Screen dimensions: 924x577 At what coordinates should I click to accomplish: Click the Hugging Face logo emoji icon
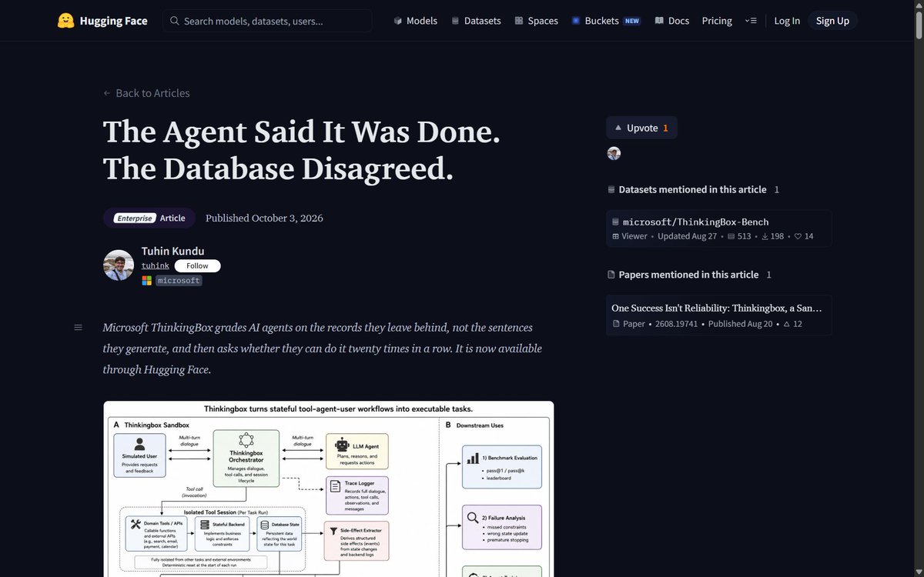tap(66, 21)
